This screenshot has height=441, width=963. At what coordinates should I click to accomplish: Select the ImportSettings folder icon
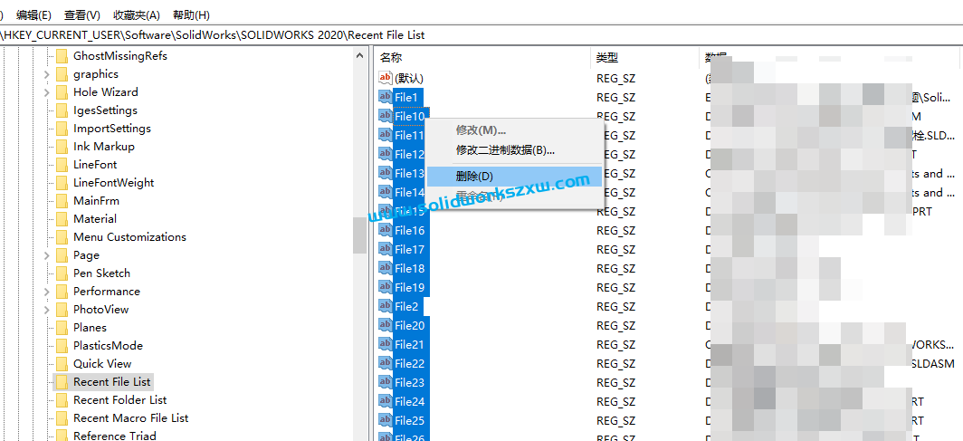pyautogui.click(x=62, y=129)
